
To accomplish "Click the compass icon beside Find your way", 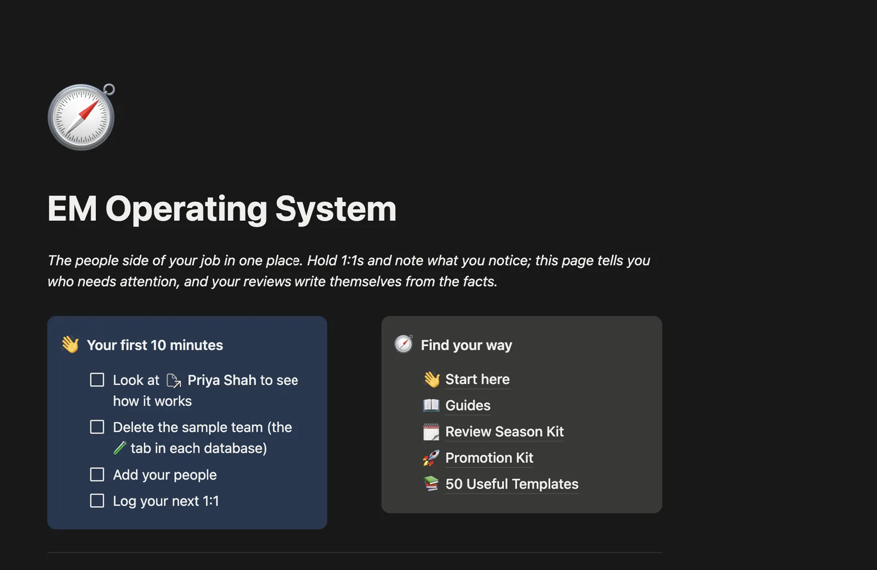I will coord(404,344).
